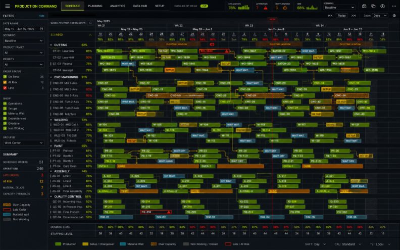Click the red NOW timeline marker

pyautogui.click(x=272, y=19)
